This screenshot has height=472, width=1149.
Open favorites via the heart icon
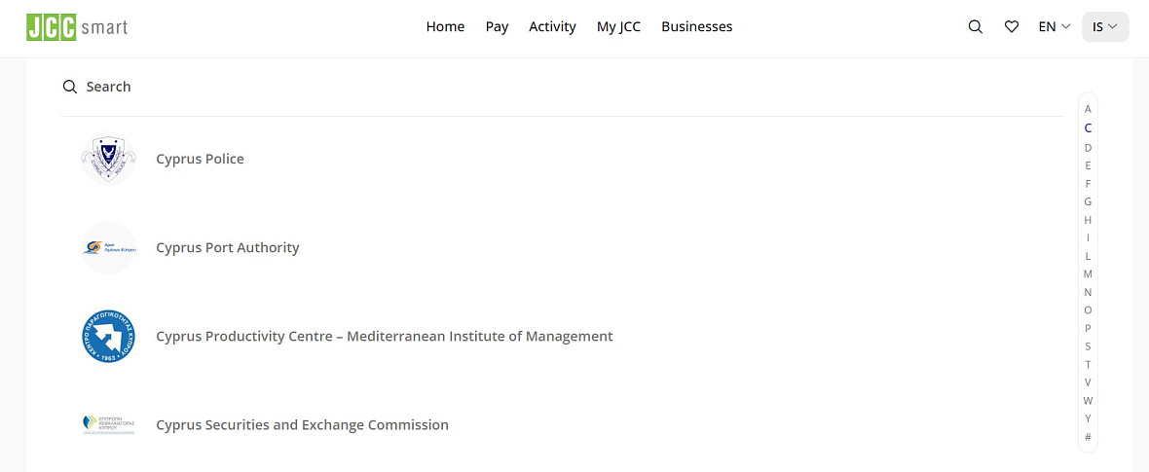pos(1012,27)
